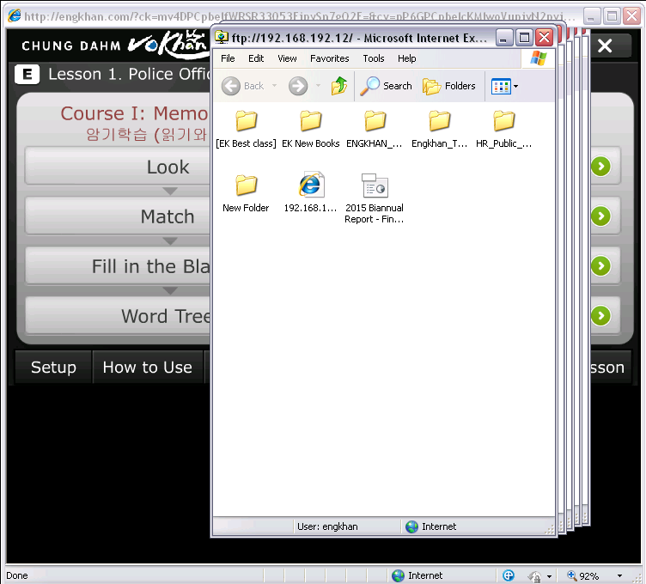Click green arrow beside Fill in the Blank
This screenshot has height=584, width=646.
point(601,266)
